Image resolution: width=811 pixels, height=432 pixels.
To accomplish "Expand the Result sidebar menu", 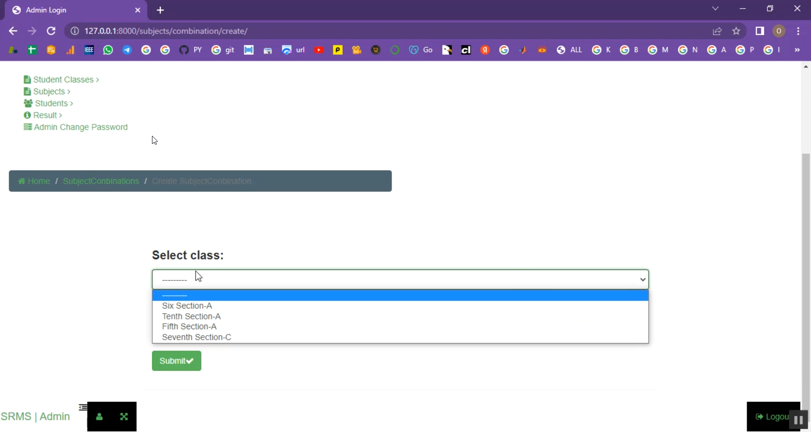I will pos(43,115).
